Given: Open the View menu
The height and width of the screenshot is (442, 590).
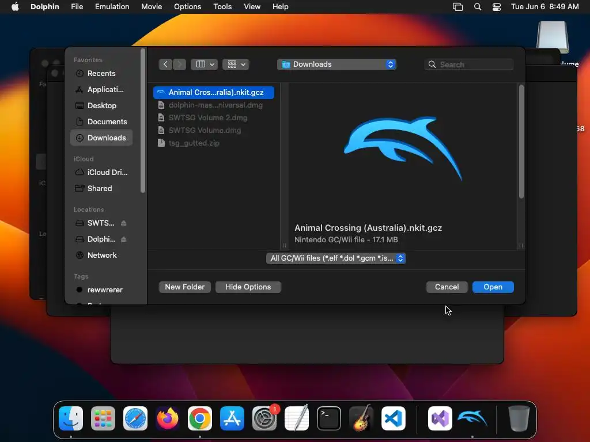Looking at the screenshot, I should (x=252, y=6).
